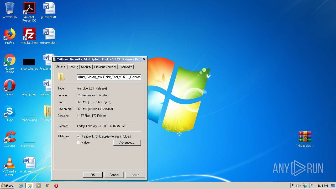Launch the Skype shortcut

[9, 113]
